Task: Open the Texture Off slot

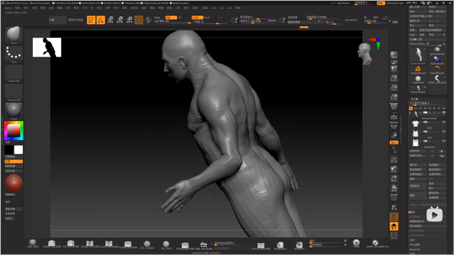Action: coord(14,92)
